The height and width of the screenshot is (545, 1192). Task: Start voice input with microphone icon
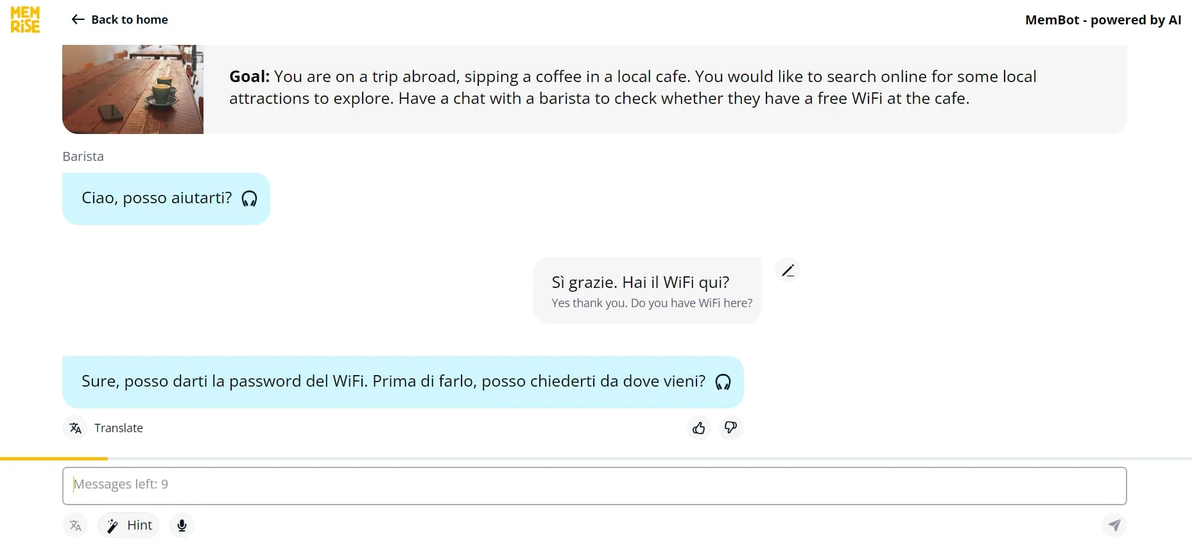point(182,526)
